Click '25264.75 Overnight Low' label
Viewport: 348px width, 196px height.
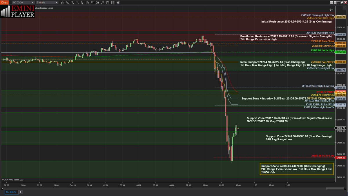[320, 68]
